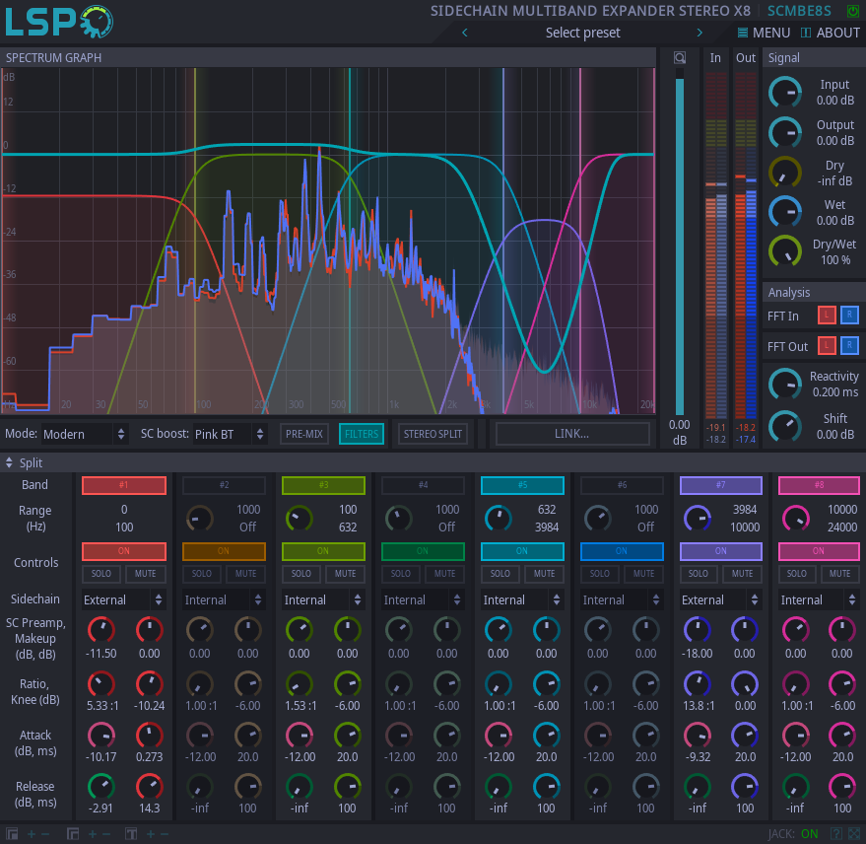
Task: Click the LSP logo
Action: [x=59, y=22]
